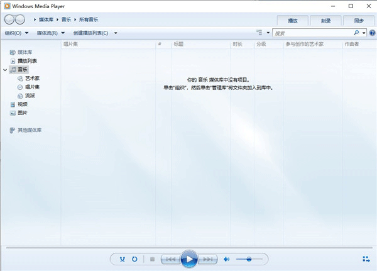Select 音乐 in the navigation pane
This screenshot has height=271, width=377.
[23, 70]
